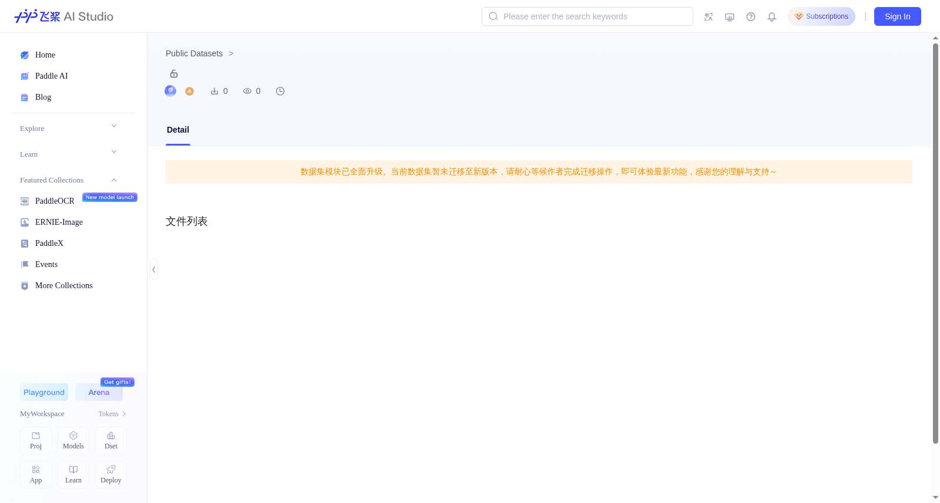Image resolution: width=940 pixels, height=503 pixels.
Task: Open the language translation icon
Action: click(x=709, y=17)
